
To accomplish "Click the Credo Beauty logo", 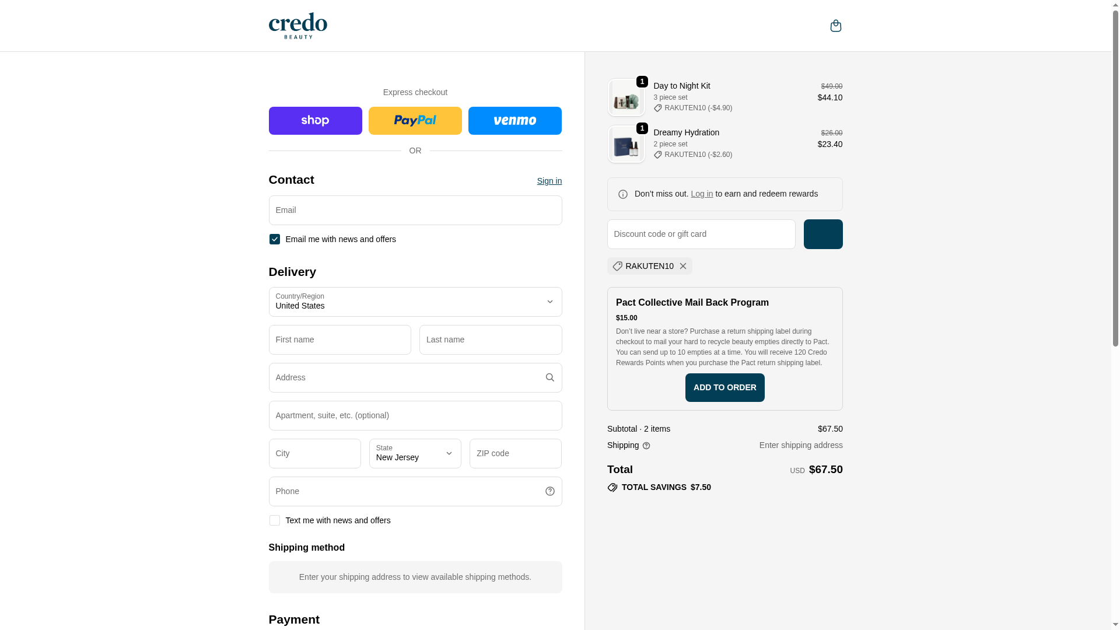I will pos(297,26).
